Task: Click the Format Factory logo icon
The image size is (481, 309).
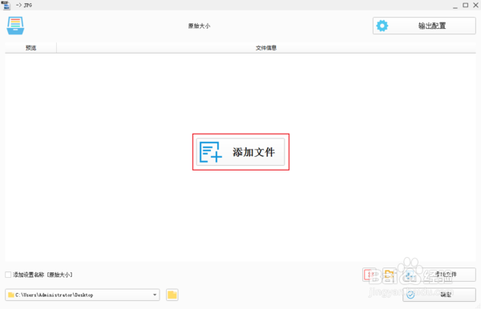Action: tap(15, 26)
